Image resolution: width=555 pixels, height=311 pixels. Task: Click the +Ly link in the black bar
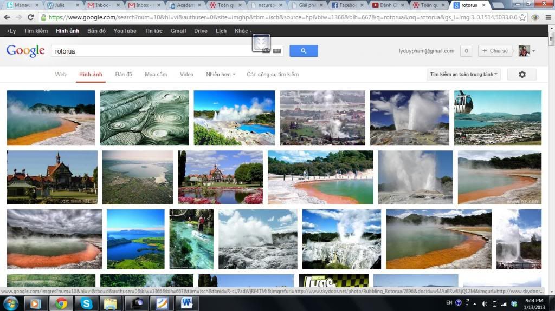tap(11, 31)
